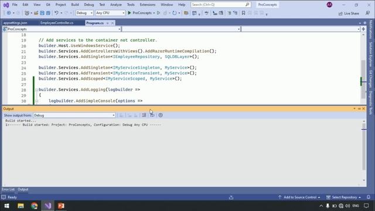The width and height of the screenshot is (375, 211).
Task: Click the Clear All output icon
Action: tap(144, 115)
